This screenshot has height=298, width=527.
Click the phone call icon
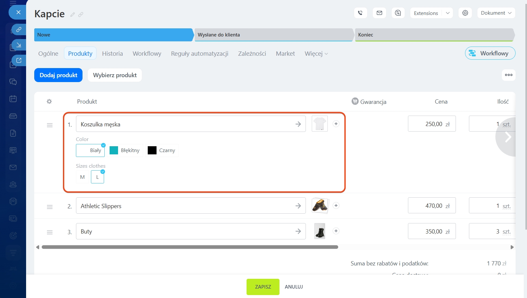tap(360, 13)
